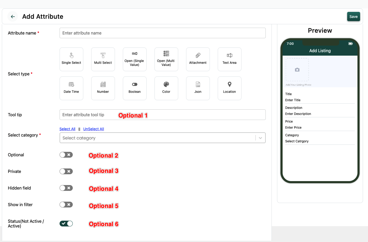Focus the attribute name input field
The width and height of the screenshot is (368, 242).
coord(162,33)
